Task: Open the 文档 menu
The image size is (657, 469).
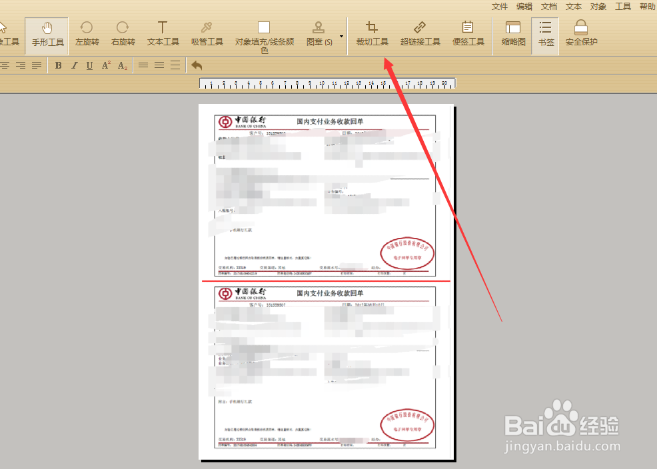Action: 549,6
